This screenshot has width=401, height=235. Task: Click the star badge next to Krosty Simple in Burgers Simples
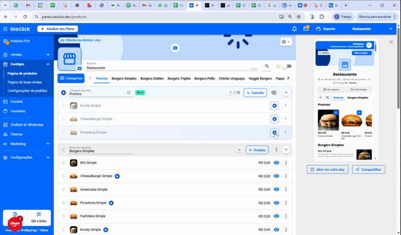(x=105, y=230)
